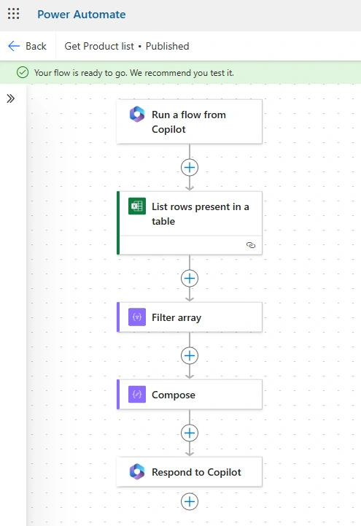The height and width of the screenshot is (526, 361).
Task: Insert a step between Compose and Respond
Action: point(190,433)
